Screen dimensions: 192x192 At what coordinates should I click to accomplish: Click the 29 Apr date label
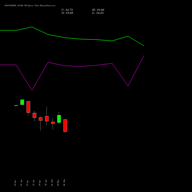coord(40,183)
